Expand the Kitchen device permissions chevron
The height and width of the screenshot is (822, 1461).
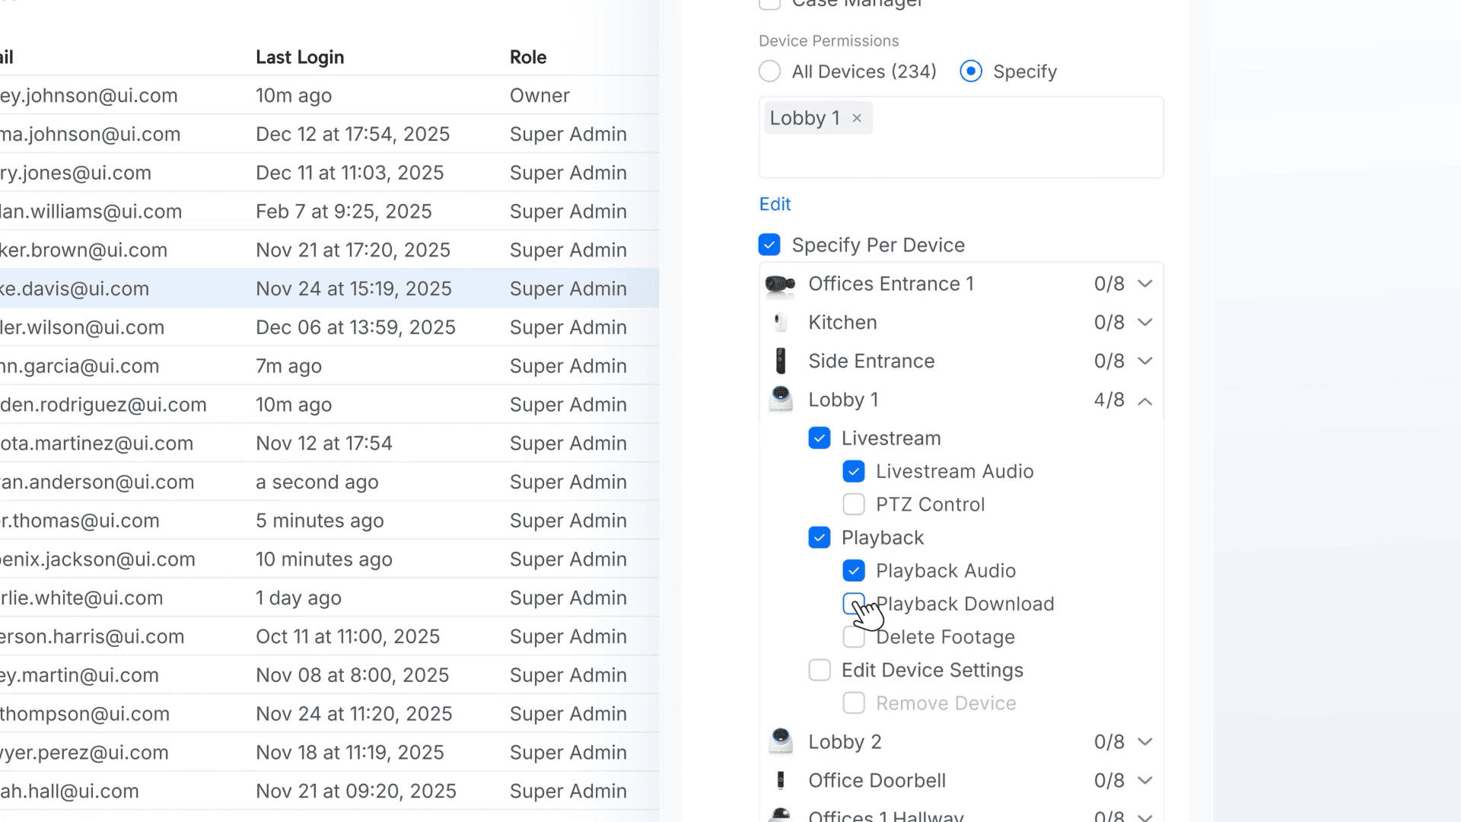1144,323
